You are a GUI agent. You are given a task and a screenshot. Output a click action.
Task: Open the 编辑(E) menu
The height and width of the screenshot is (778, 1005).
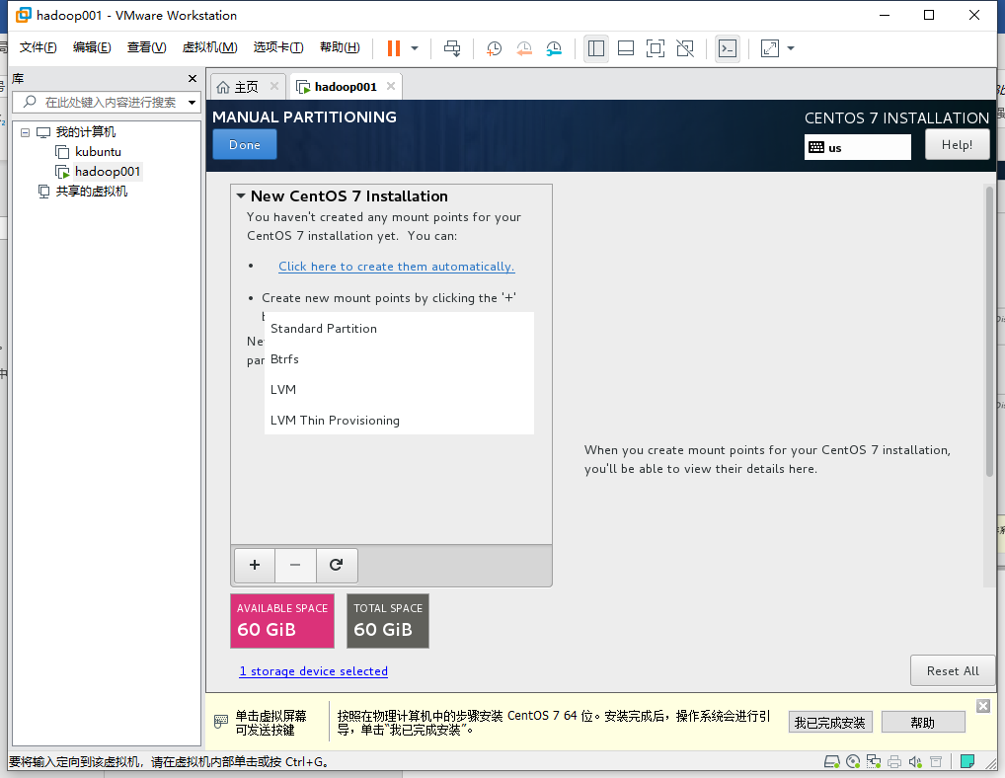[92, 47]
